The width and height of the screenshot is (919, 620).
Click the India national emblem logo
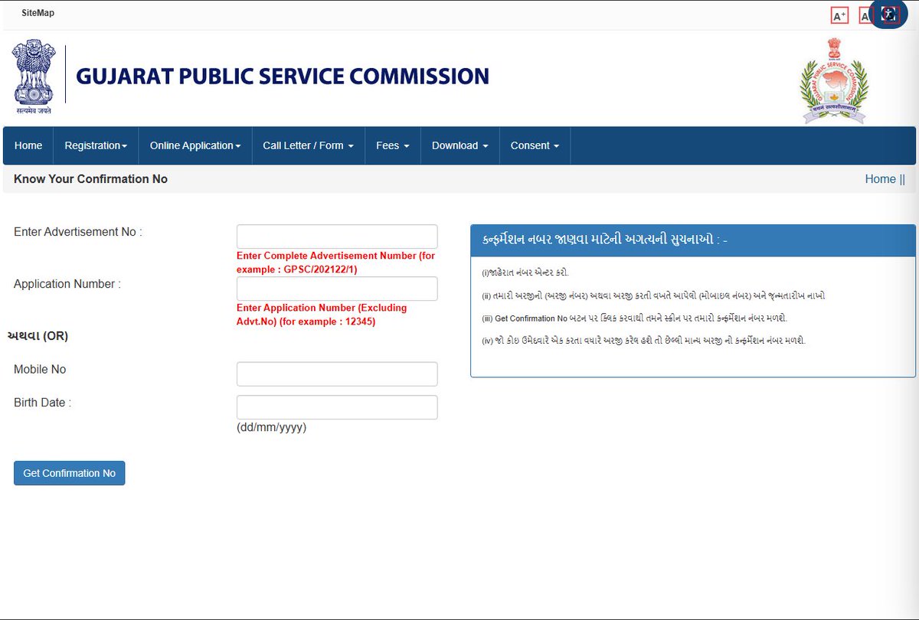[x=34, y=77]
